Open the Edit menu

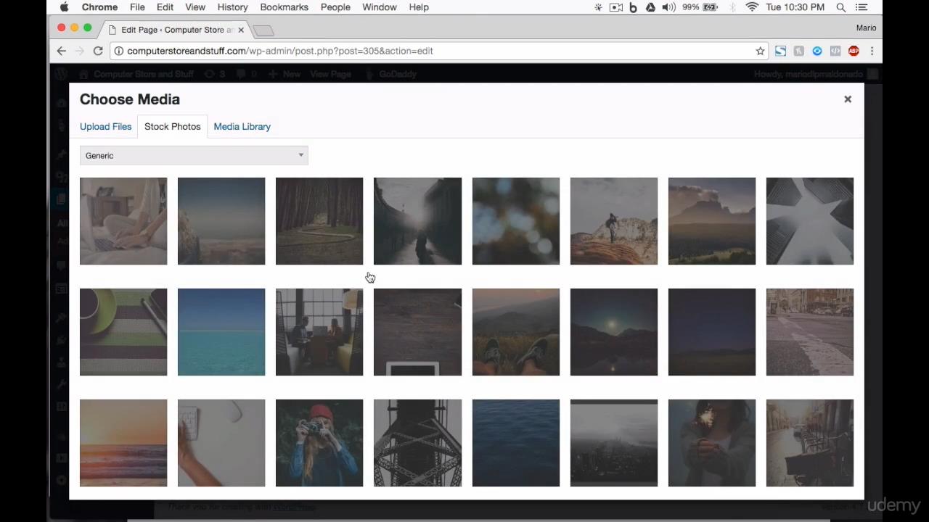click(165, 7)
